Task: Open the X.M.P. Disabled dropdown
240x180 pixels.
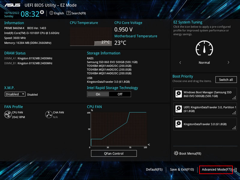Action: [15, 94]
